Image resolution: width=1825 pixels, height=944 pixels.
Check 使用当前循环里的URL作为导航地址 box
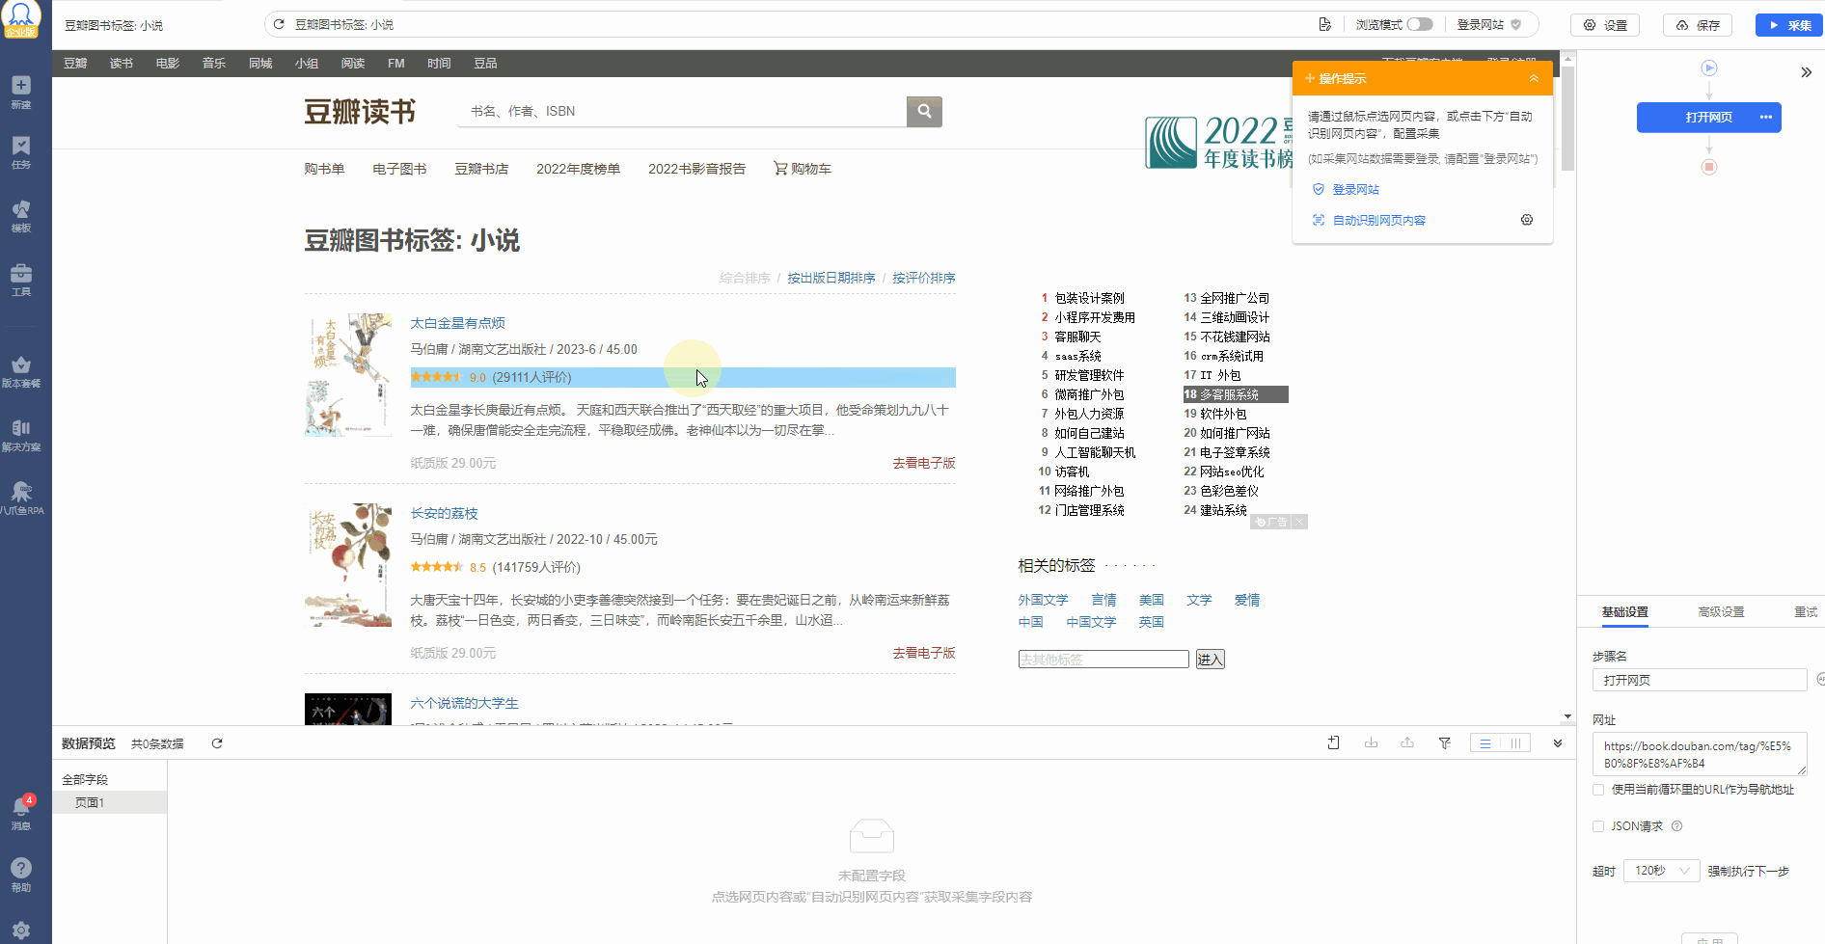click(x=1598, y=790)
